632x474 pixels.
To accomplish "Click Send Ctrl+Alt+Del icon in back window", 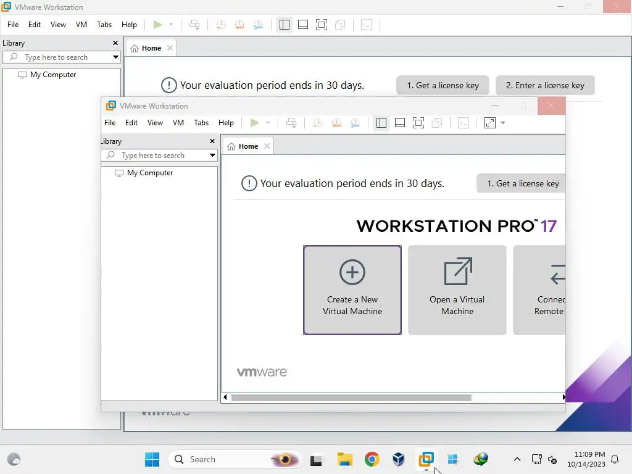I will point(194,25).
